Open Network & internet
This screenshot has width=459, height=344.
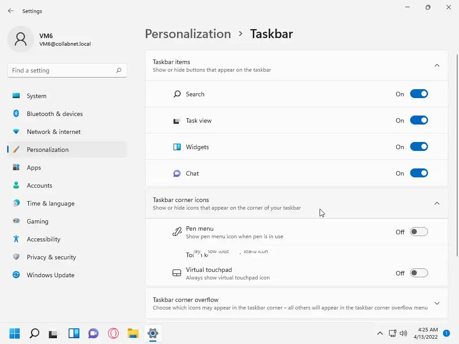[67, 132]
